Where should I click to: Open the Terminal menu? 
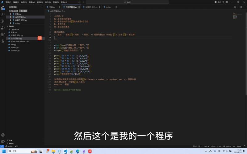pos(56,2)
